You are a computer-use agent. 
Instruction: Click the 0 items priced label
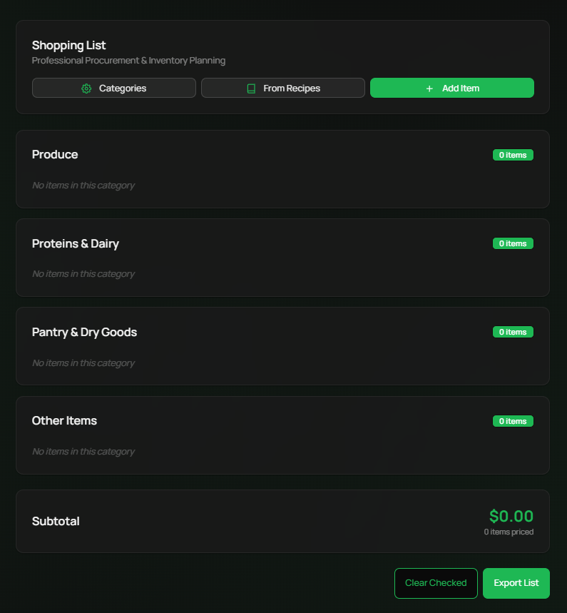(509, 532)
